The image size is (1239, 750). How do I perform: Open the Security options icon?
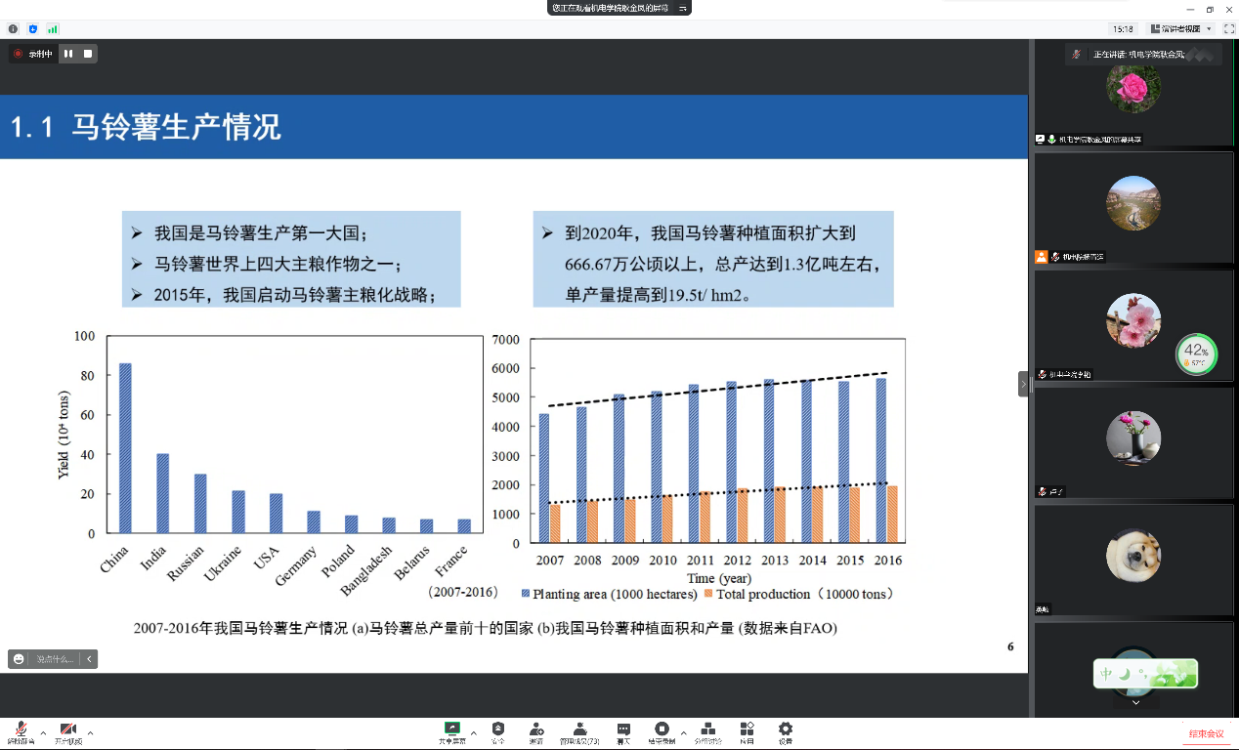pyautogui.click(x=498, y=730)
